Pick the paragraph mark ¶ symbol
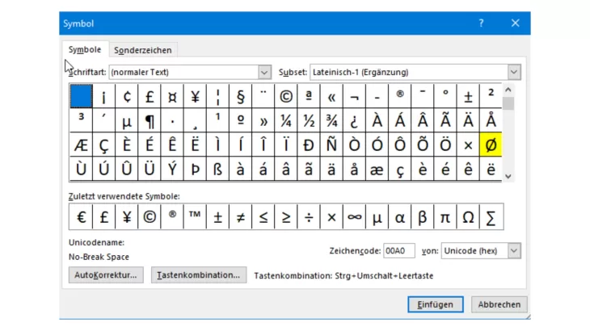This screenshot has width=590, height=331. tap(150, 121)
